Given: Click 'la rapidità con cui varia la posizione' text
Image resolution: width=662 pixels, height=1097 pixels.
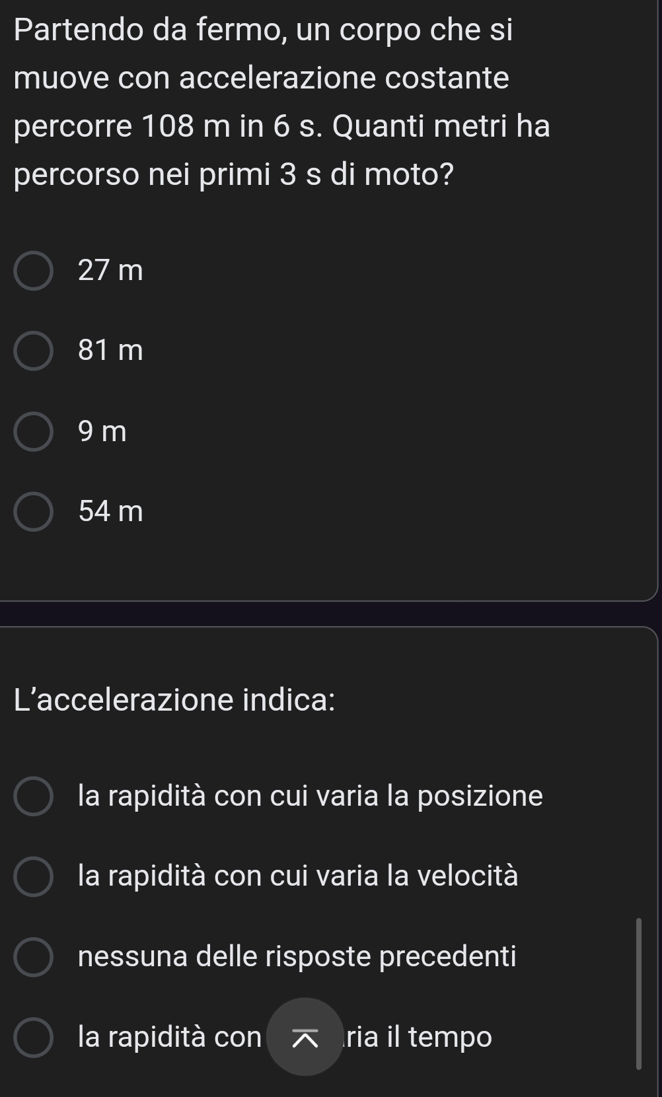Looking at the screenshot, I should (310, 796).
